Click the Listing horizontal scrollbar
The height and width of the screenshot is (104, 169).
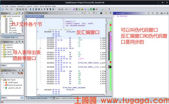click(71, 95)
